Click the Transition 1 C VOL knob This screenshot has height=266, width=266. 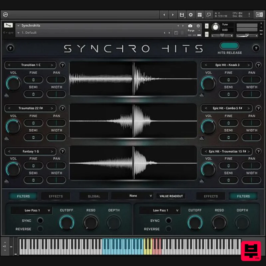pos(13,83)
